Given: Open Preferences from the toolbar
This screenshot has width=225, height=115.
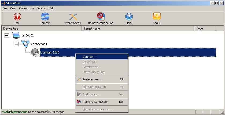Looking at the screenshot, I should [x=73, y=17].
